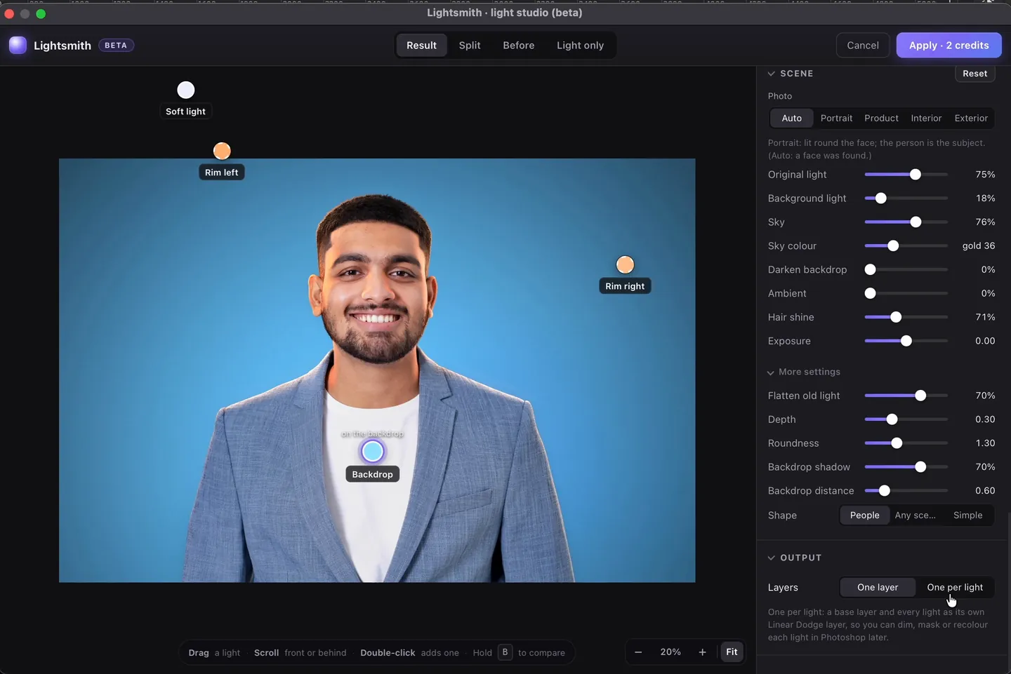Choose the Simple shape option

click(x=967, y=515)
